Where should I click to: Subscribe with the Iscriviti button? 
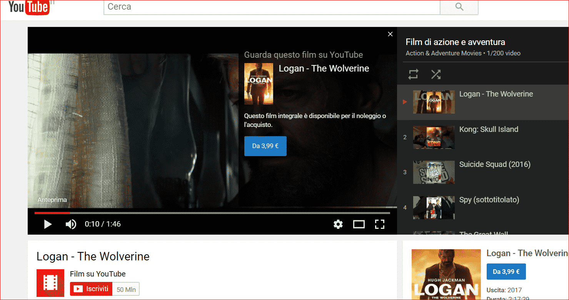coord(91,289)
